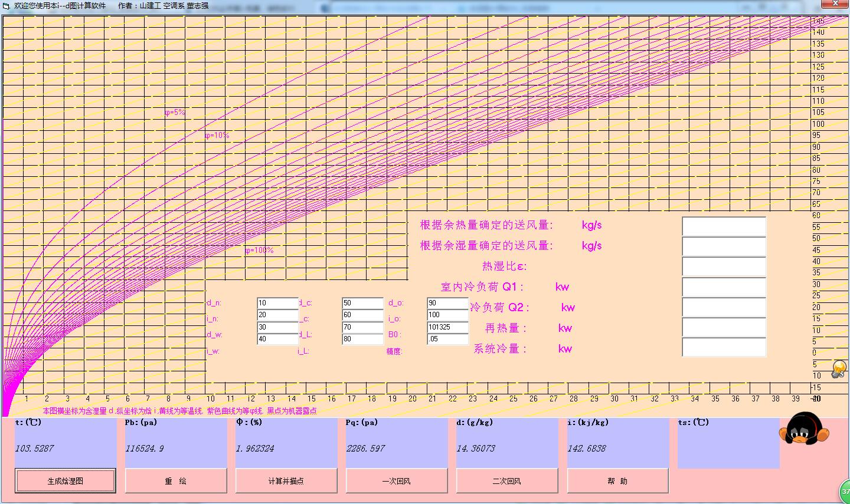Click the 室内冷负荷 Q1 label
The image size is (850, 504).
point(482,287)
